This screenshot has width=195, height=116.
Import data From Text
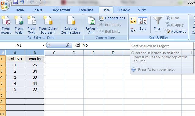(x=31, y=25)
